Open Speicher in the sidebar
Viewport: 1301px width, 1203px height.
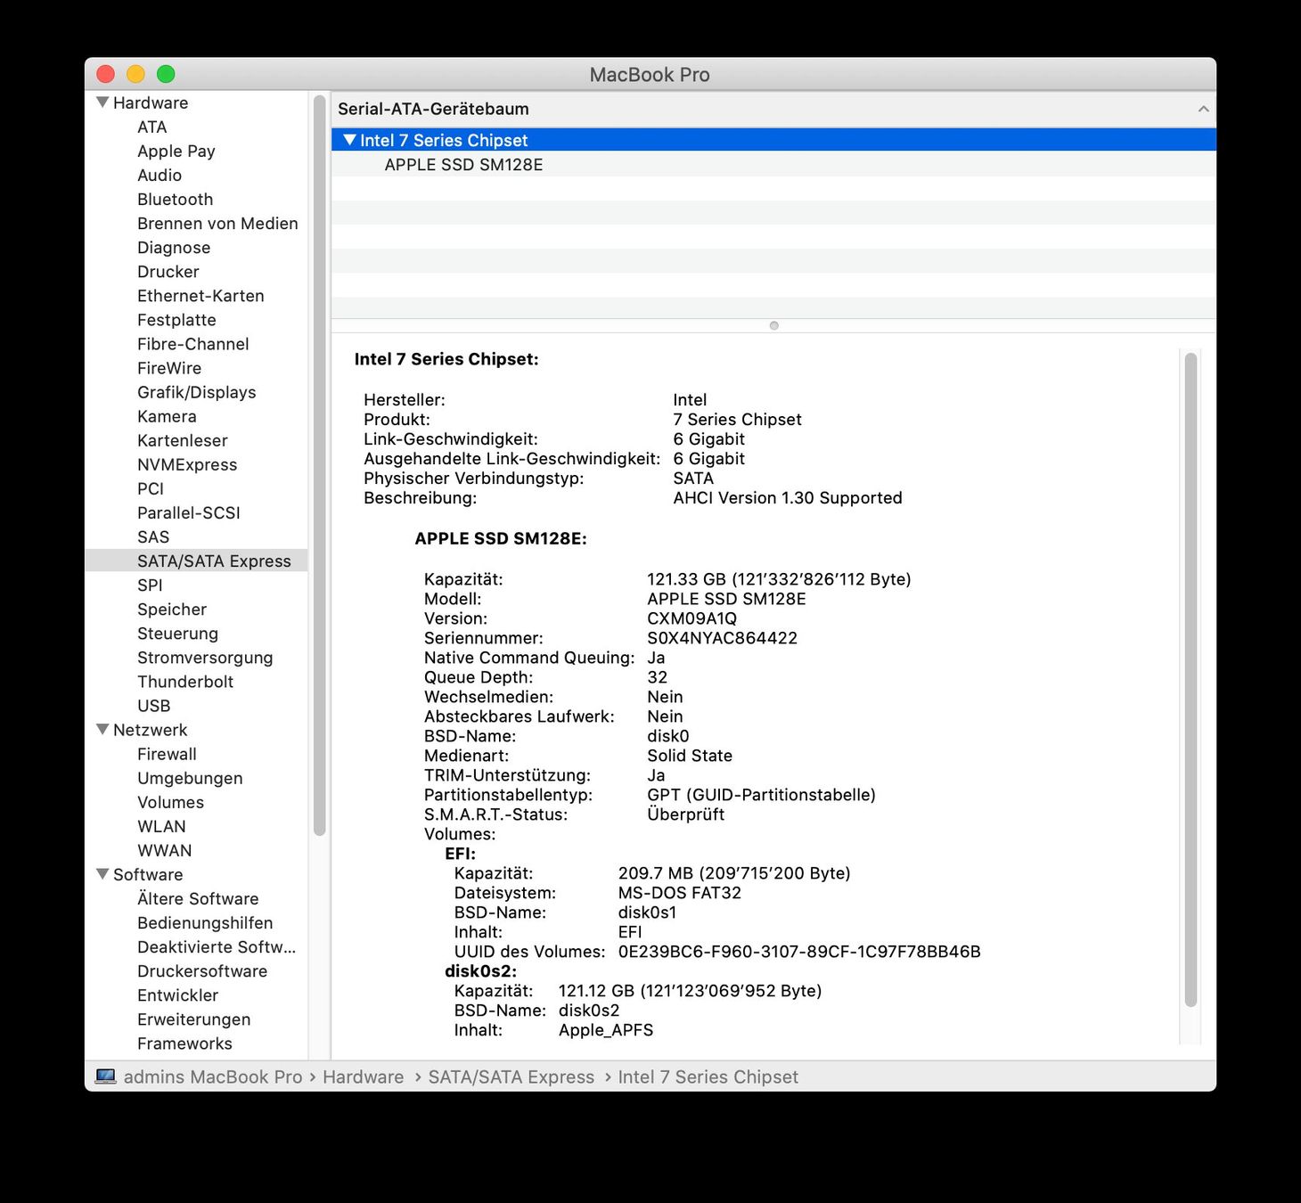pyautogui.click(x=172, y=609)
